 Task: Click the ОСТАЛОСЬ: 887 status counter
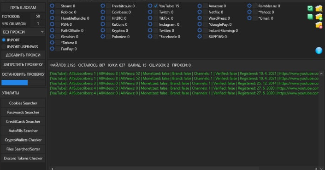pos(92,65)
